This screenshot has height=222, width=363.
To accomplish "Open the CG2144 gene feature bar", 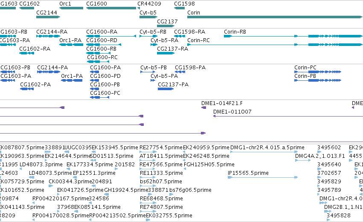I will (48, 17).
